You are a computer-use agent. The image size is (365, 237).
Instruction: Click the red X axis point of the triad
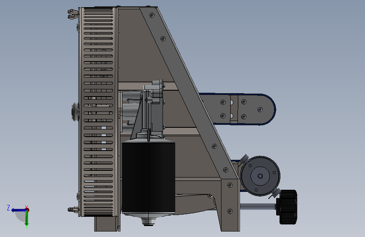(x=27, y=209)
